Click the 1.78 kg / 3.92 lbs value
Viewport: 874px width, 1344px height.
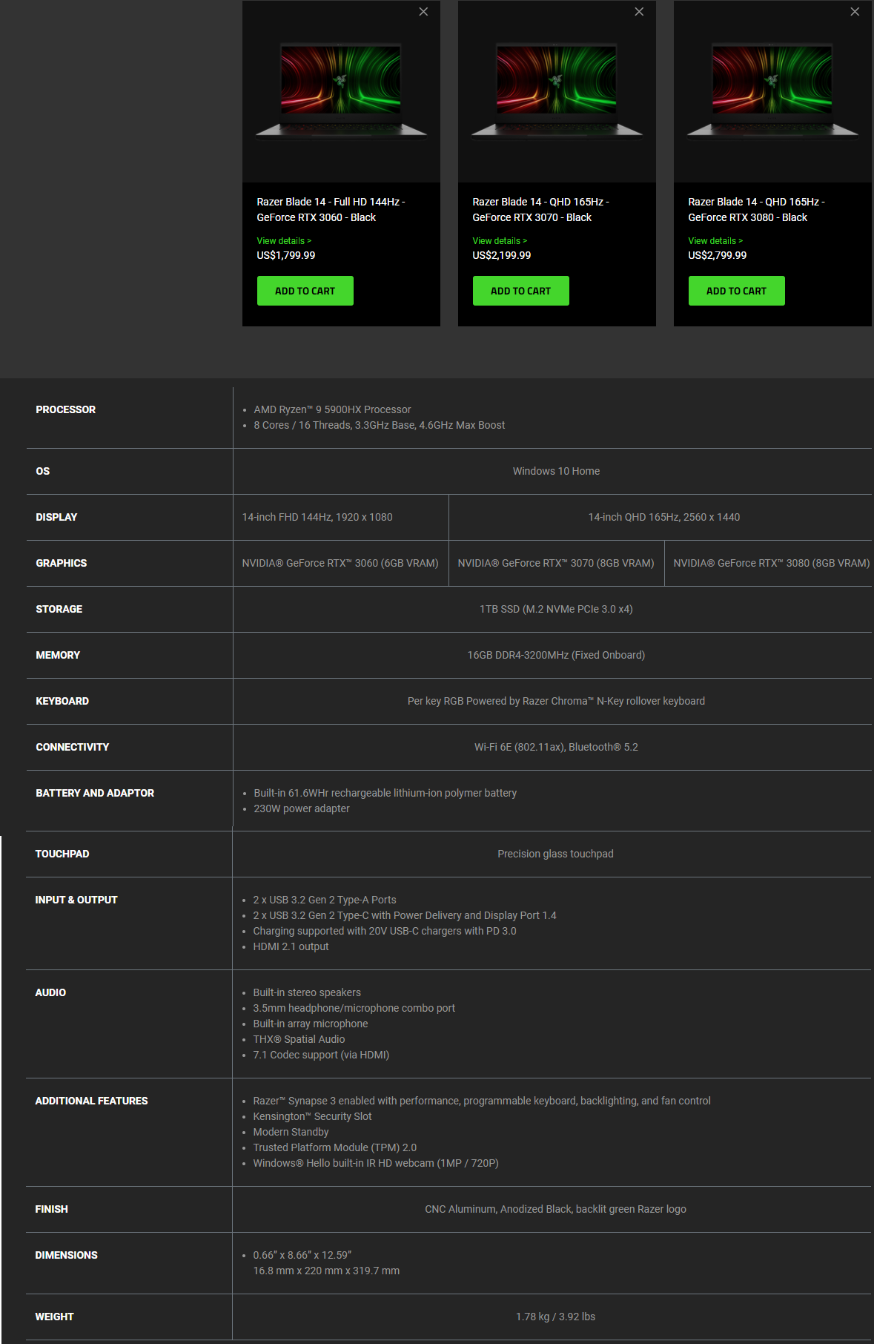tap(555, 1317)
